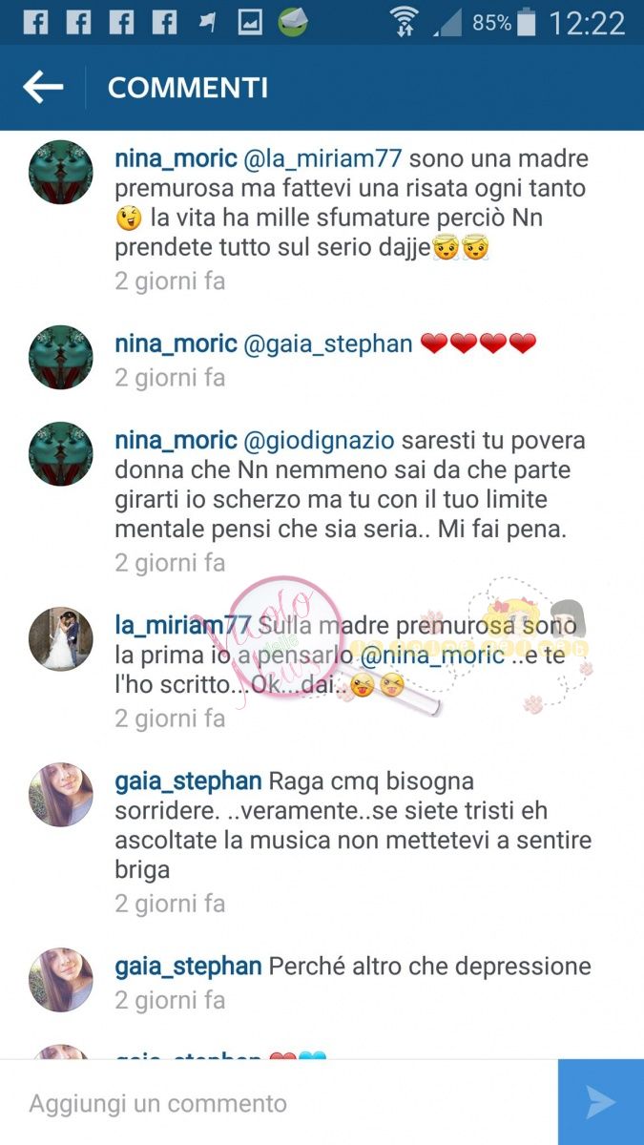Screen dimensions: 644x1145
Task: Tap the green round app notification icon
Action: (293, 22)
